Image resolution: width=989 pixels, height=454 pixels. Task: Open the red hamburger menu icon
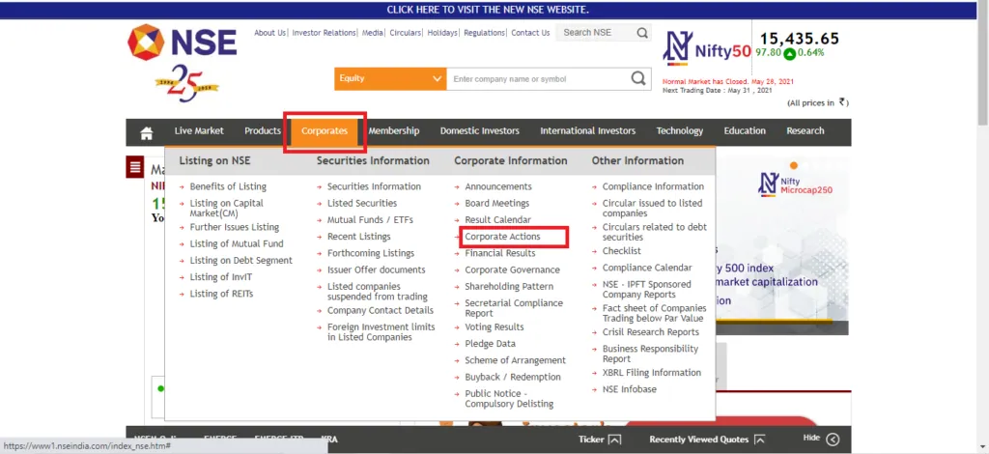pyautogui.click(x=135, y=167)
